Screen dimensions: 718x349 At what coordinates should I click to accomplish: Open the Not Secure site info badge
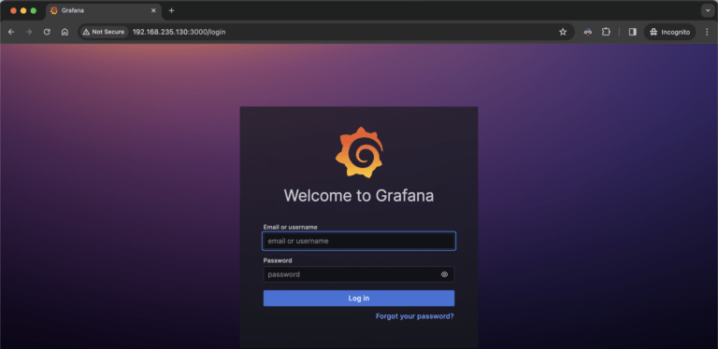(x=104, y=32)
